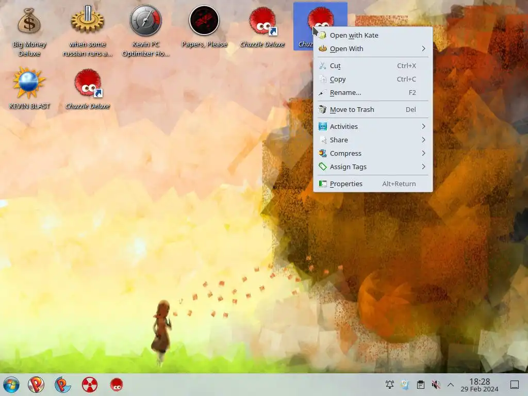528x396 pixels.
Task: Choose Copy in the context menu
Action: pos(373,79)
